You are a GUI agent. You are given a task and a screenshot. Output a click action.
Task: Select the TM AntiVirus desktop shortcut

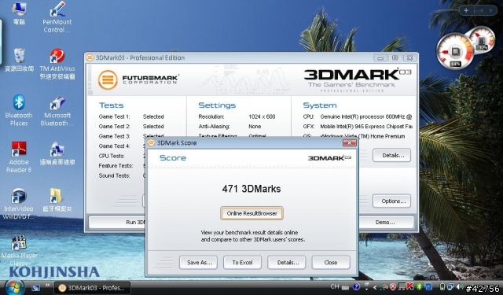click(x=57, y=64)
